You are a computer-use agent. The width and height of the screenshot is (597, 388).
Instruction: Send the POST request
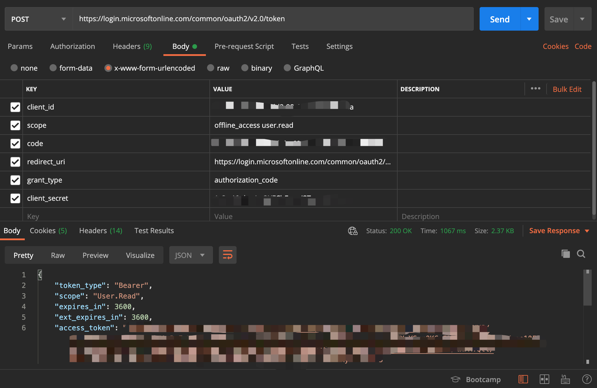tap(500, 19)
